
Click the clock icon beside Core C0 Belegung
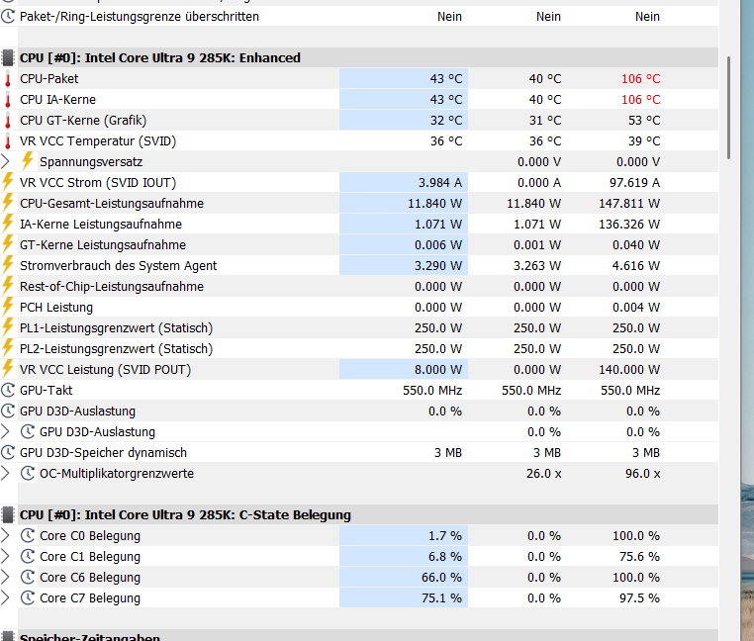click(28, 535)
